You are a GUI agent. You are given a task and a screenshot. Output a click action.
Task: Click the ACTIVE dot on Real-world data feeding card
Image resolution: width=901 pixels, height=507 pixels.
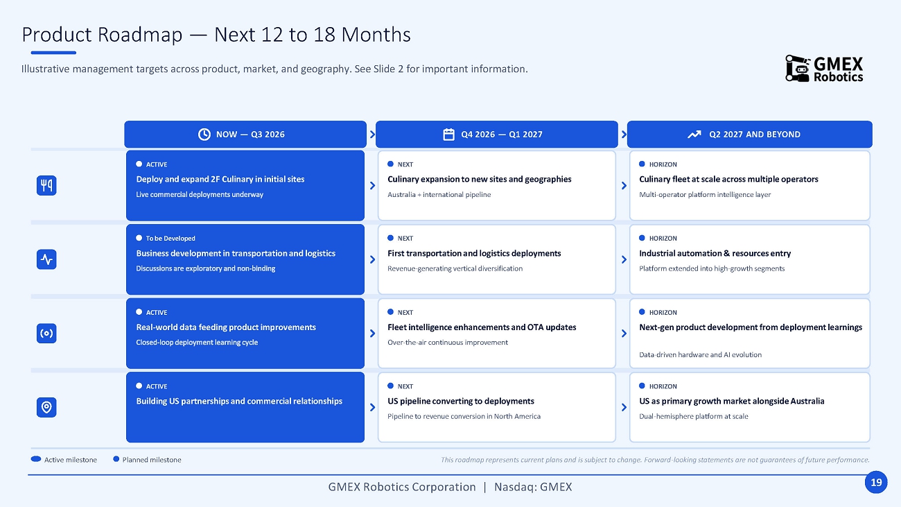pos(139,312)
